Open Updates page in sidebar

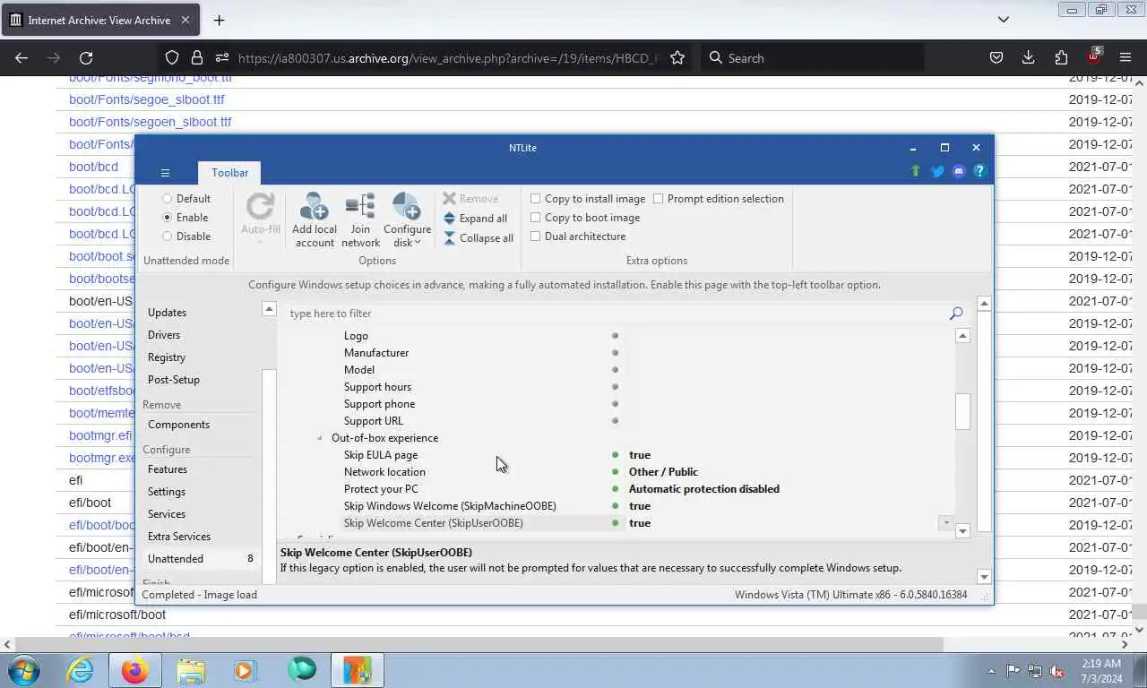pos(167,313)
